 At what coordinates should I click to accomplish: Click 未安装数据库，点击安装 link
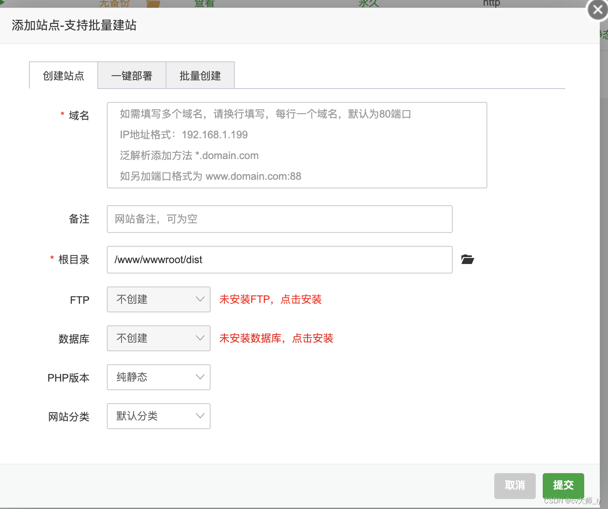coord(276,338)
